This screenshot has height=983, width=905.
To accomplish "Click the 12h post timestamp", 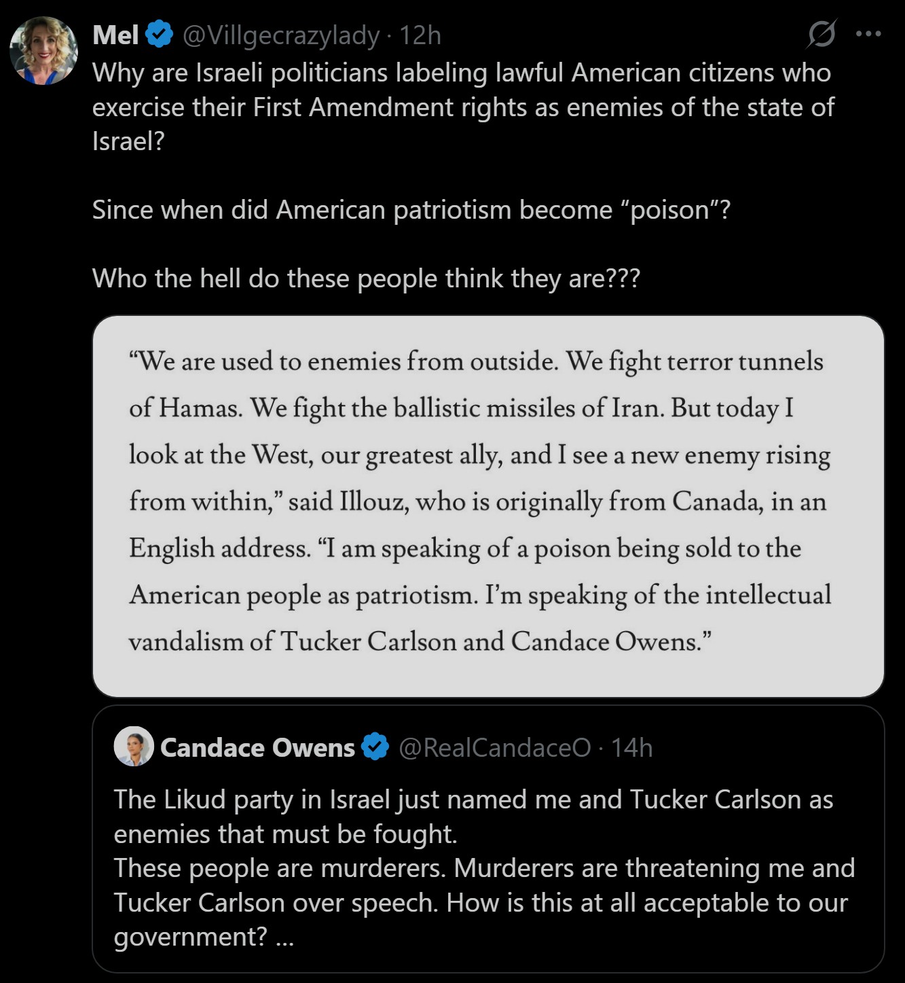I will (x=420, y=35).
